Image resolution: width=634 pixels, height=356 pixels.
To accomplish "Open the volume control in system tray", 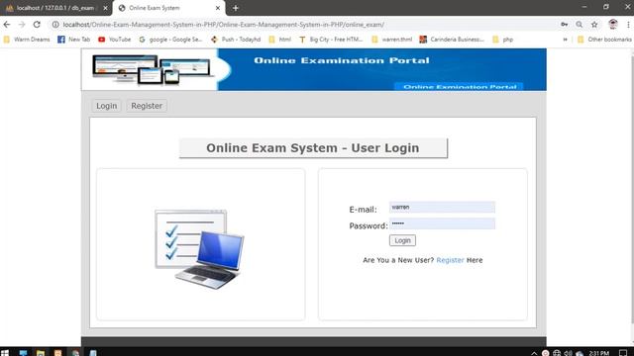I will point(568,353).
